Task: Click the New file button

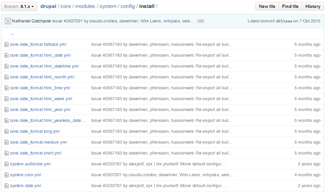Action: pyautogui.click(x=267, y=6)
